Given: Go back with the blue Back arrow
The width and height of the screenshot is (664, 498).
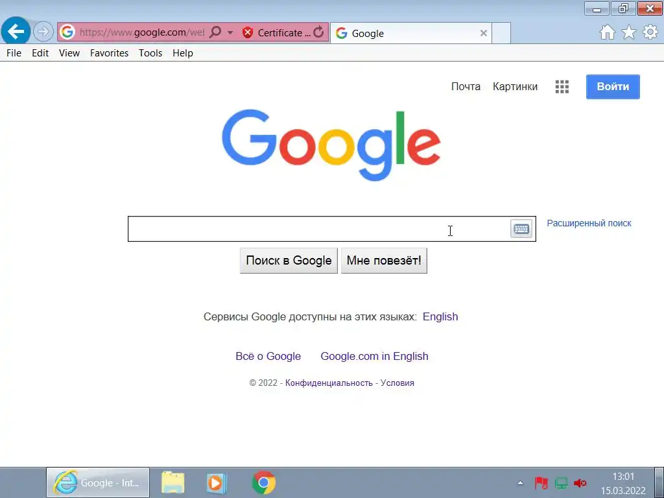Looking at the screenshot, I should [16, 31].
